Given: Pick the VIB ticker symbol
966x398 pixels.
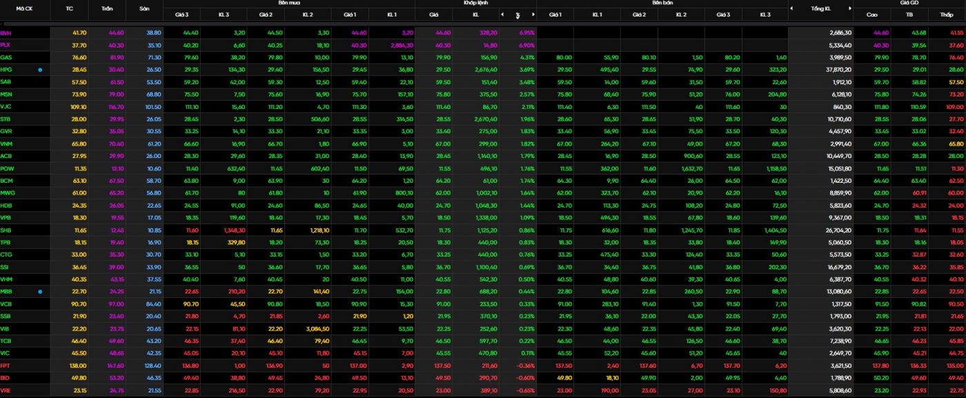Looking at the screenshot, I should click(x=6, y=329).
